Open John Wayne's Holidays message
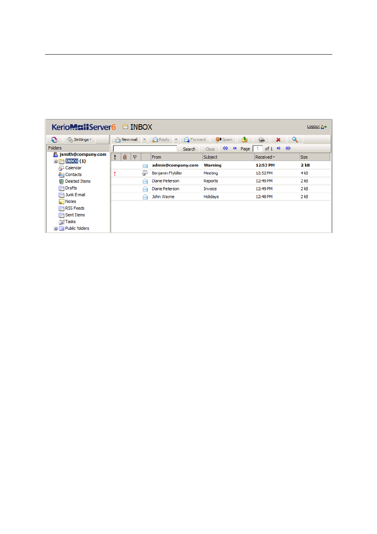 point(221,197)
